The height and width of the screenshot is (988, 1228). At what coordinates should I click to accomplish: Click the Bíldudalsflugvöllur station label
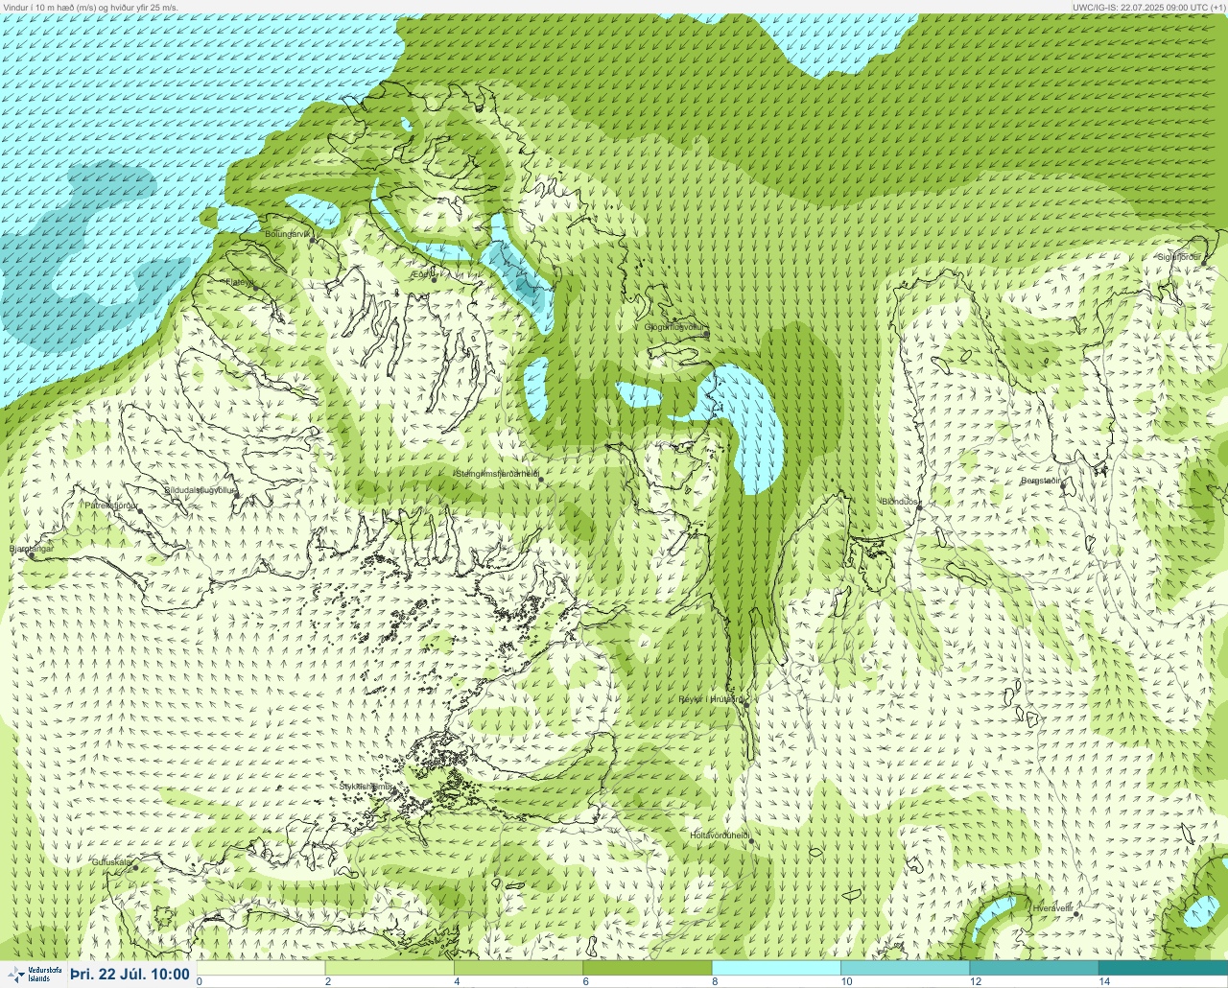200,489
